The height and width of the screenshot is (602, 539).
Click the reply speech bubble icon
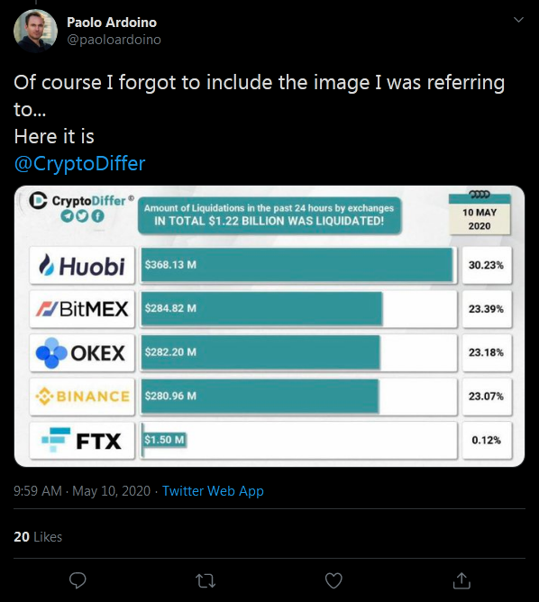click(78, 580)
